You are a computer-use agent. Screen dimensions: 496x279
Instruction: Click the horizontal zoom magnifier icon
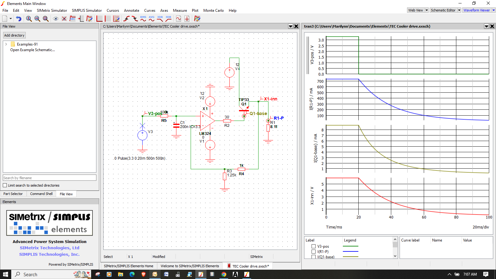pyautogui.click(x=37, y=19)
